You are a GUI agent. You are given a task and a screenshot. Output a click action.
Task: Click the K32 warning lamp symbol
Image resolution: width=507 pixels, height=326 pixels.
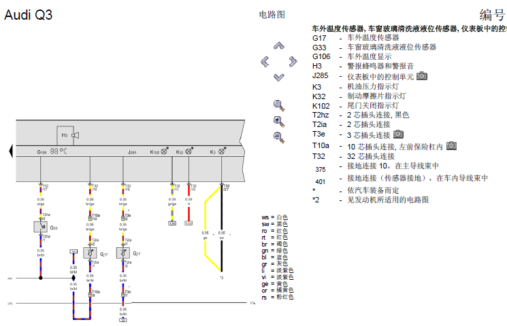coord(189,151)
